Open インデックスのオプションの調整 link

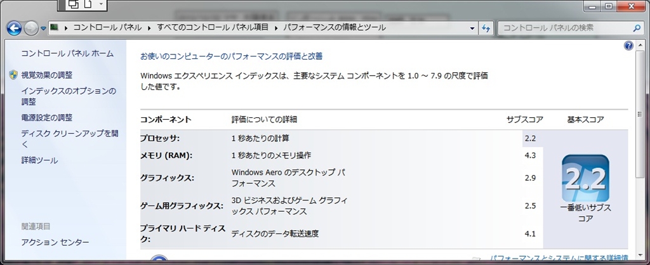69,96
